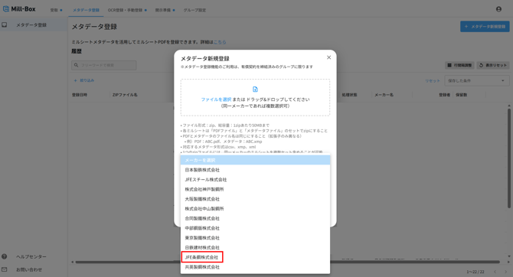The image size is (513, 277).
Task: Click the vertical table scrollbar
Action: tap(508, 158)
